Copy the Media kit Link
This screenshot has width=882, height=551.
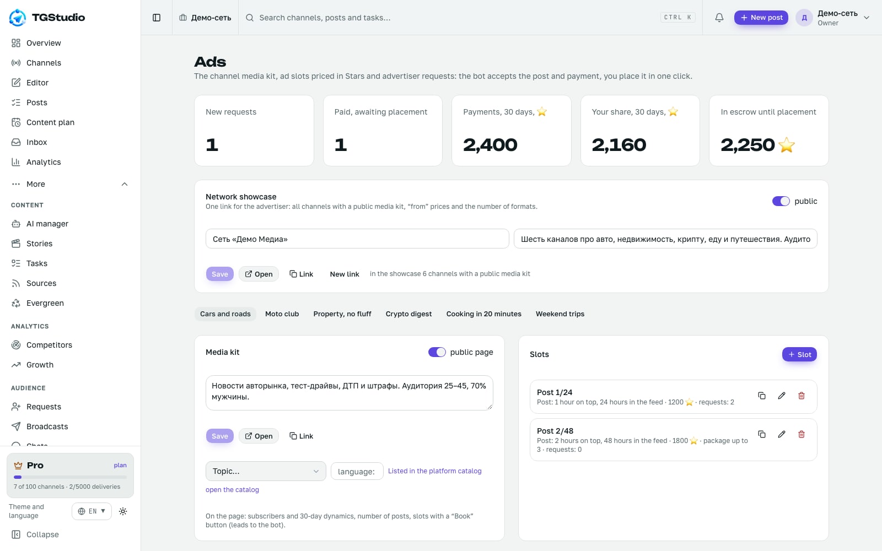click(x=301, y=436)
